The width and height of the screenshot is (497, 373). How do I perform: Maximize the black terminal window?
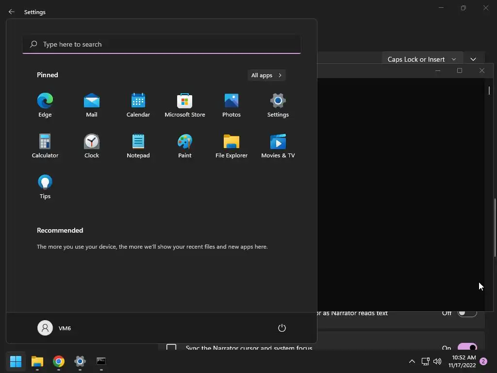pyautogui.click(x=460, y=70)
